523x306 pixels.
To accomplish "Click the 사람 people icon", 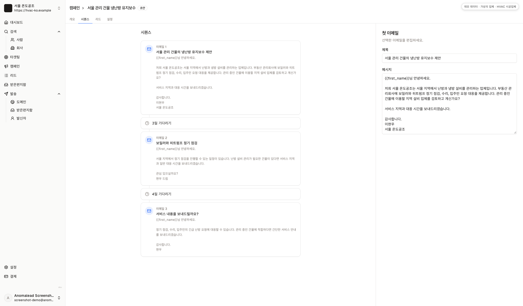I will [13, 40].
